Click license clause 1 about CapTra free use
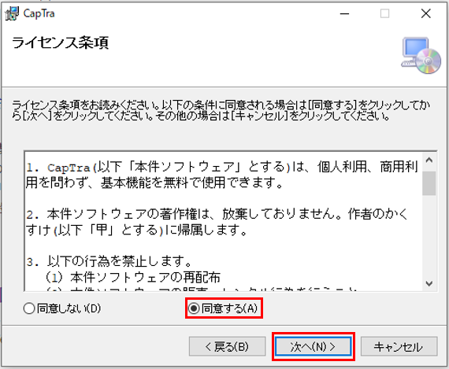 (x=222, y=175)
